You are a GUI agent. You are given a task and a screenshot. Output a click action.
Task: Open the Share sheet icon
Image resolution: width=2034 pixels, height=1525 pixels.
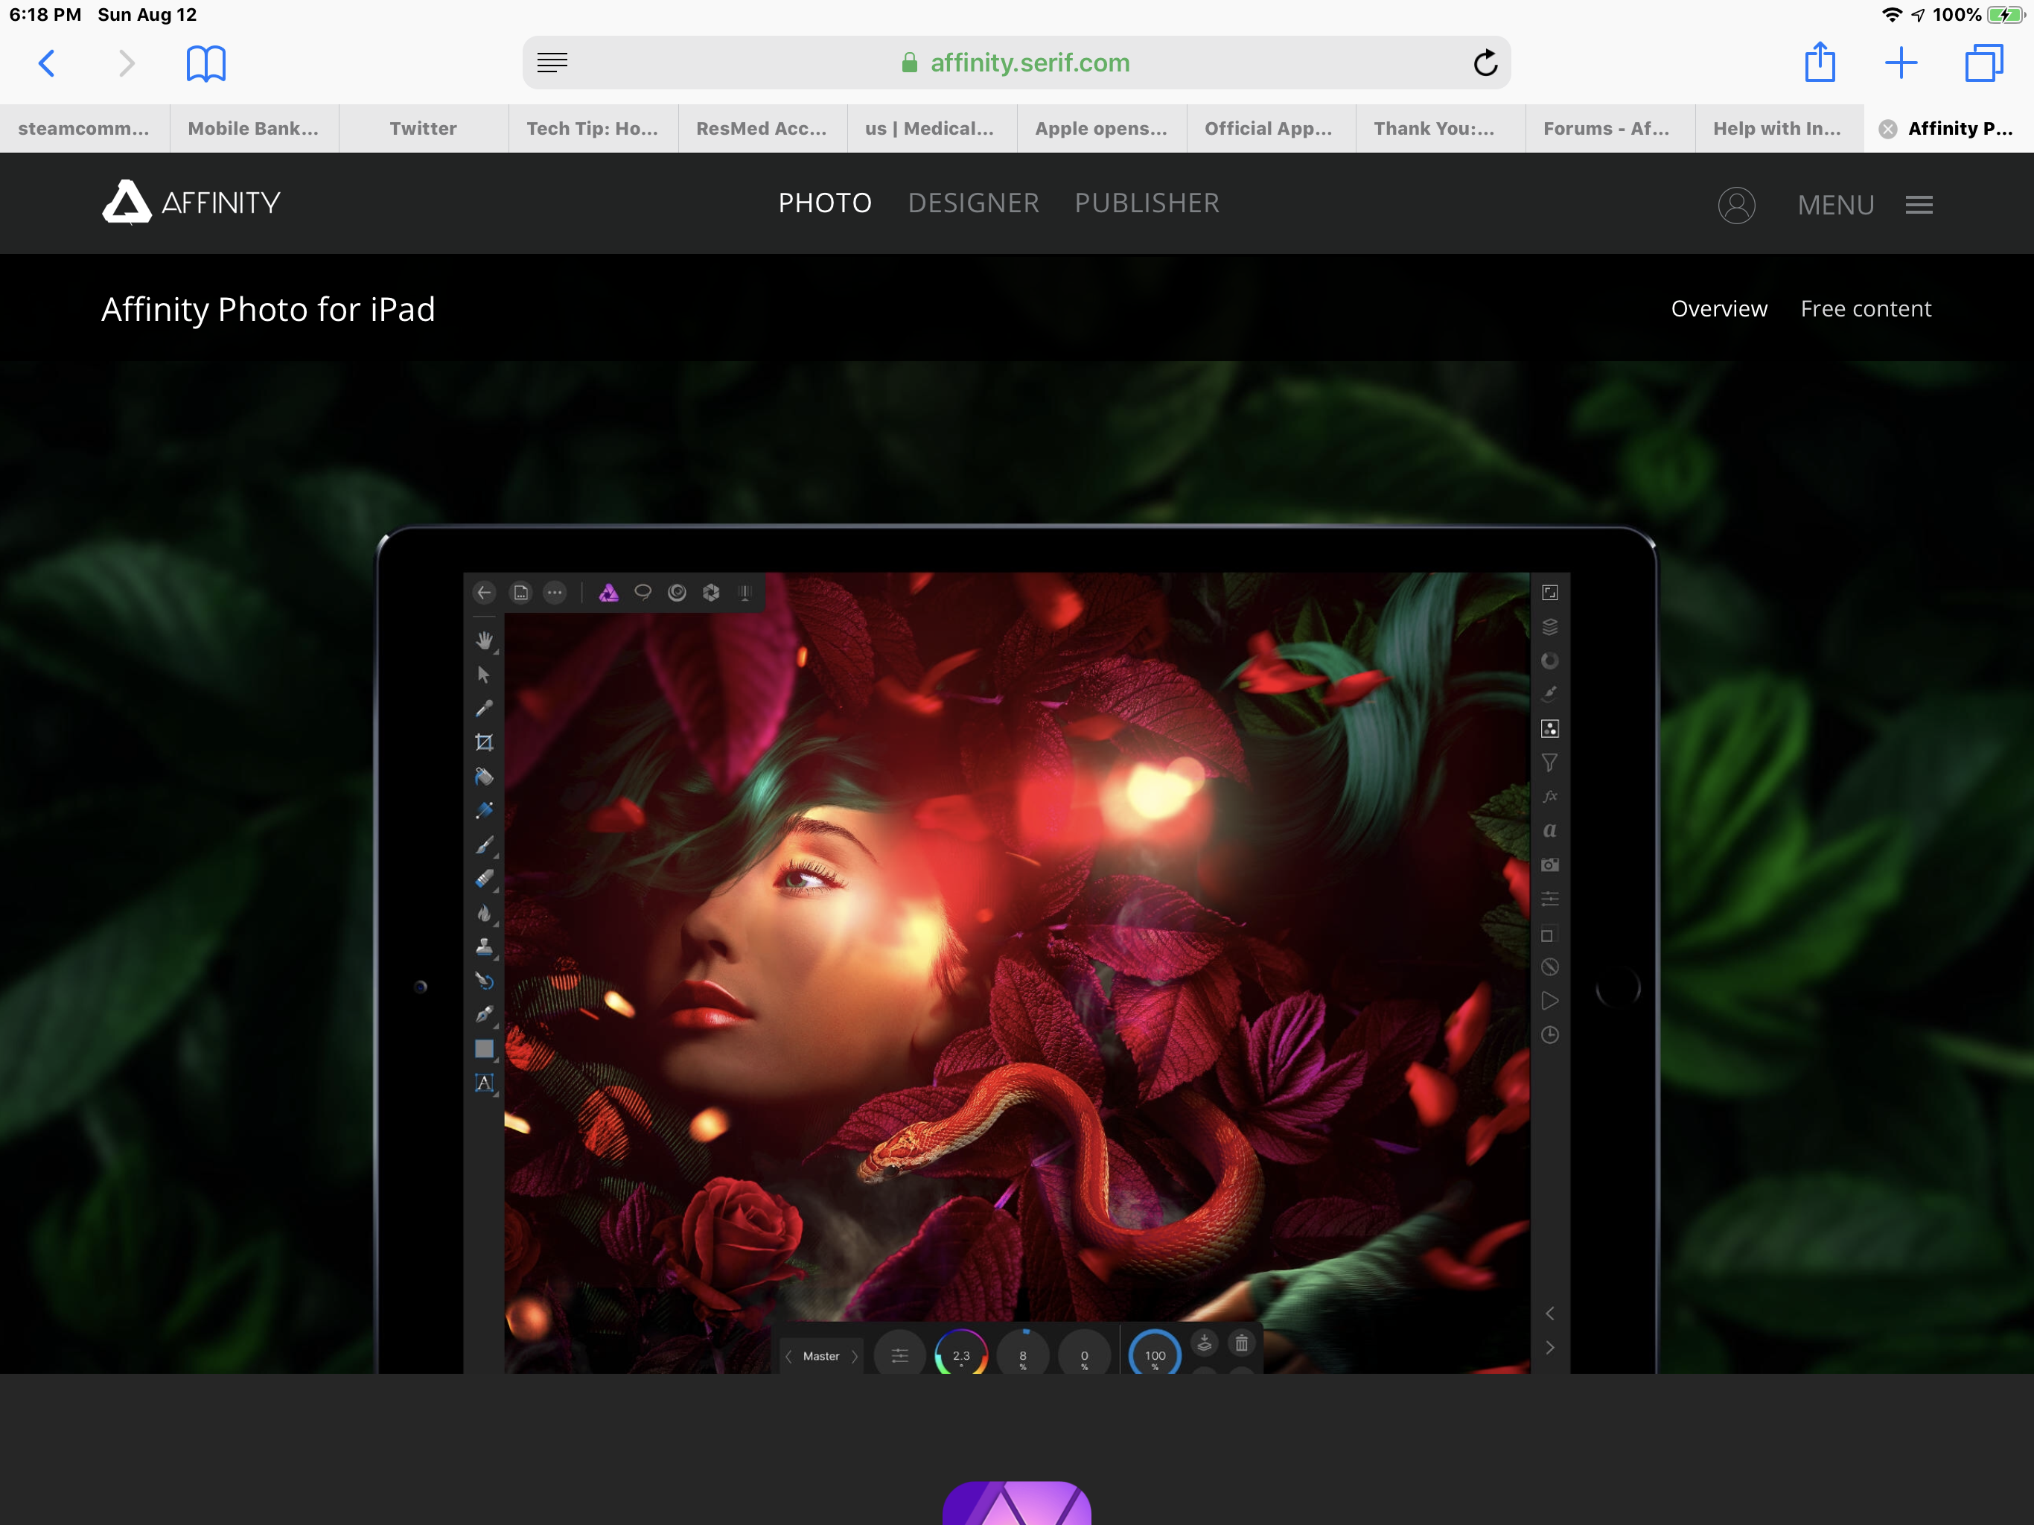tap(1820, 62)
